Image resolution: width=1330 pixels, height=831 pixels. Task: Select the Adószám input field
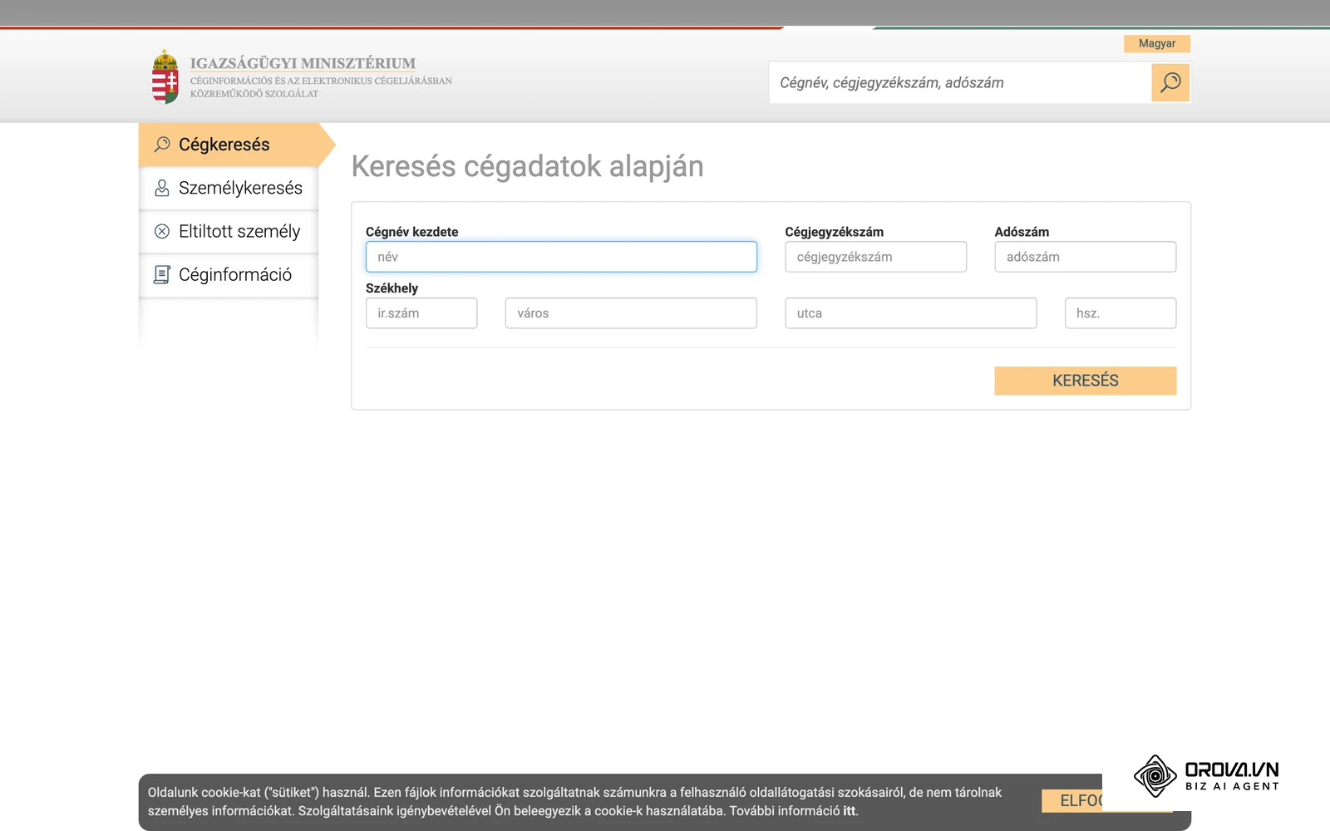click(x=1085, y=257)
